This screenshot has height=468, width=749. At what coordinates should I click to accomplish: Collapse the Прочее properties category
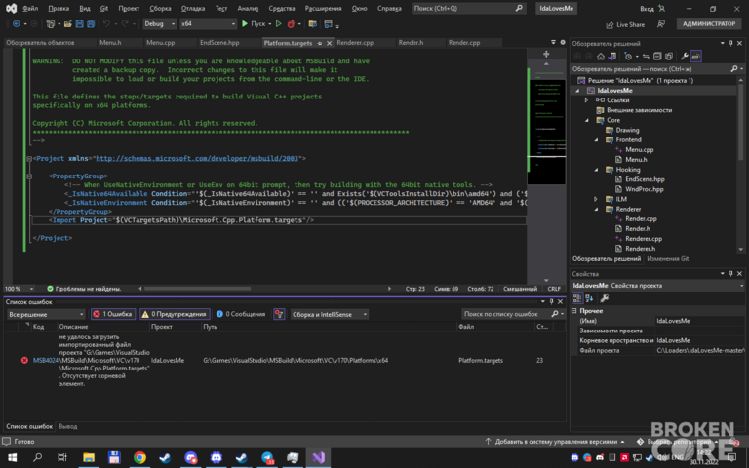(574, 310)
